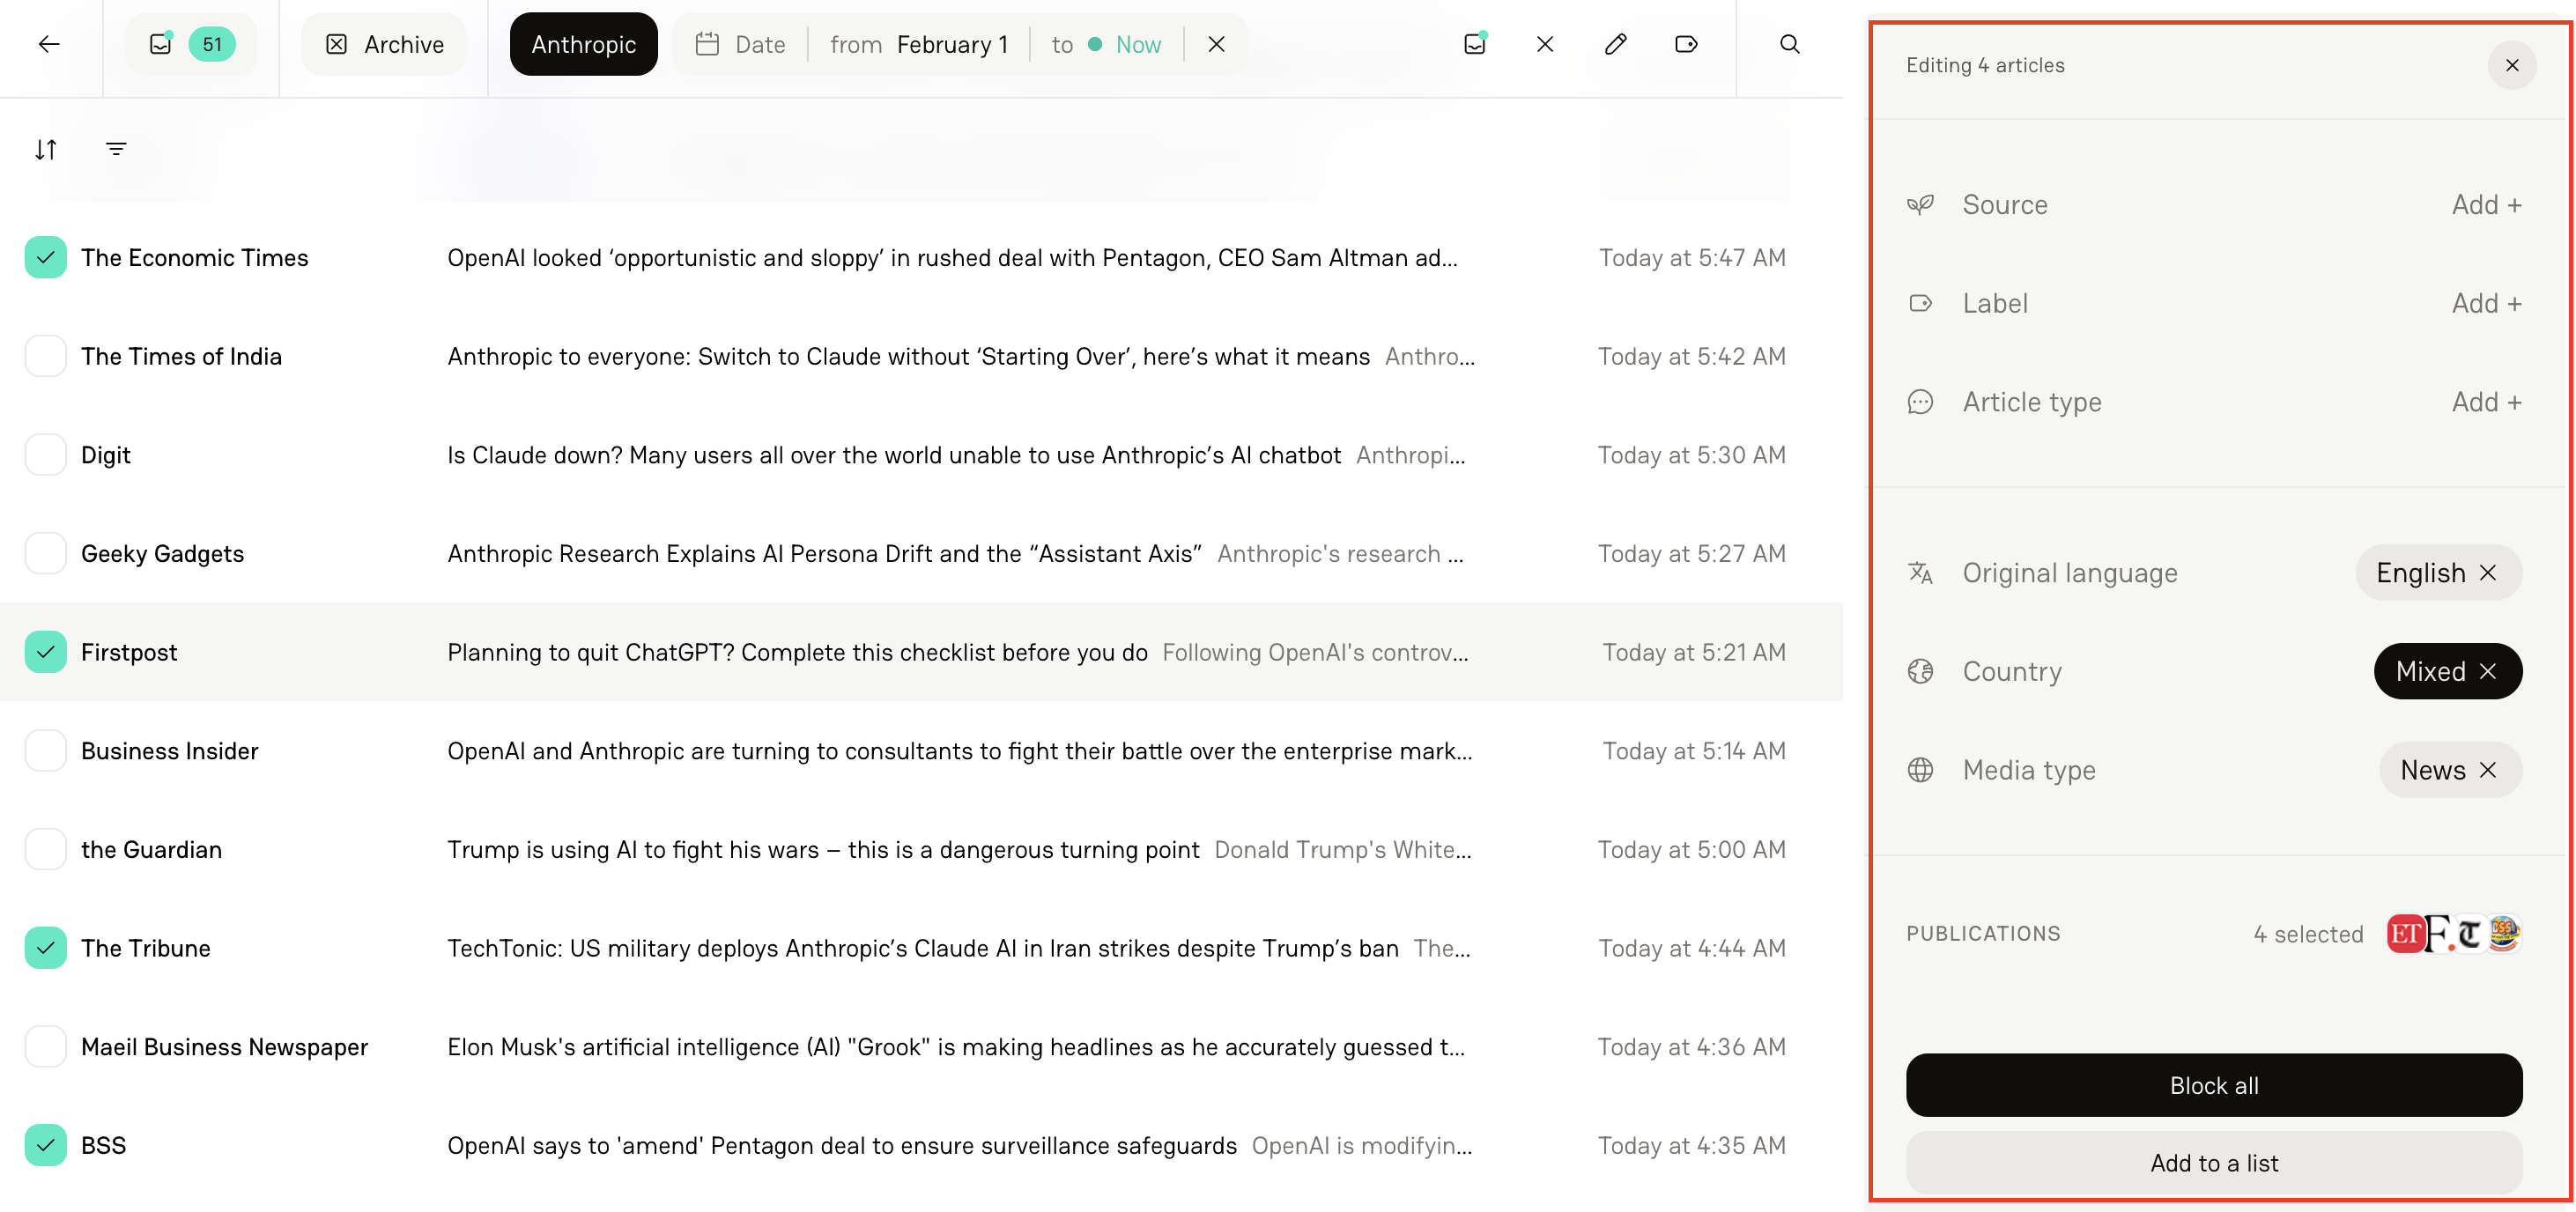The image size is (2576, 1212).
Task: Click the back arrow in the top toolbar
Action: (49, 44)
